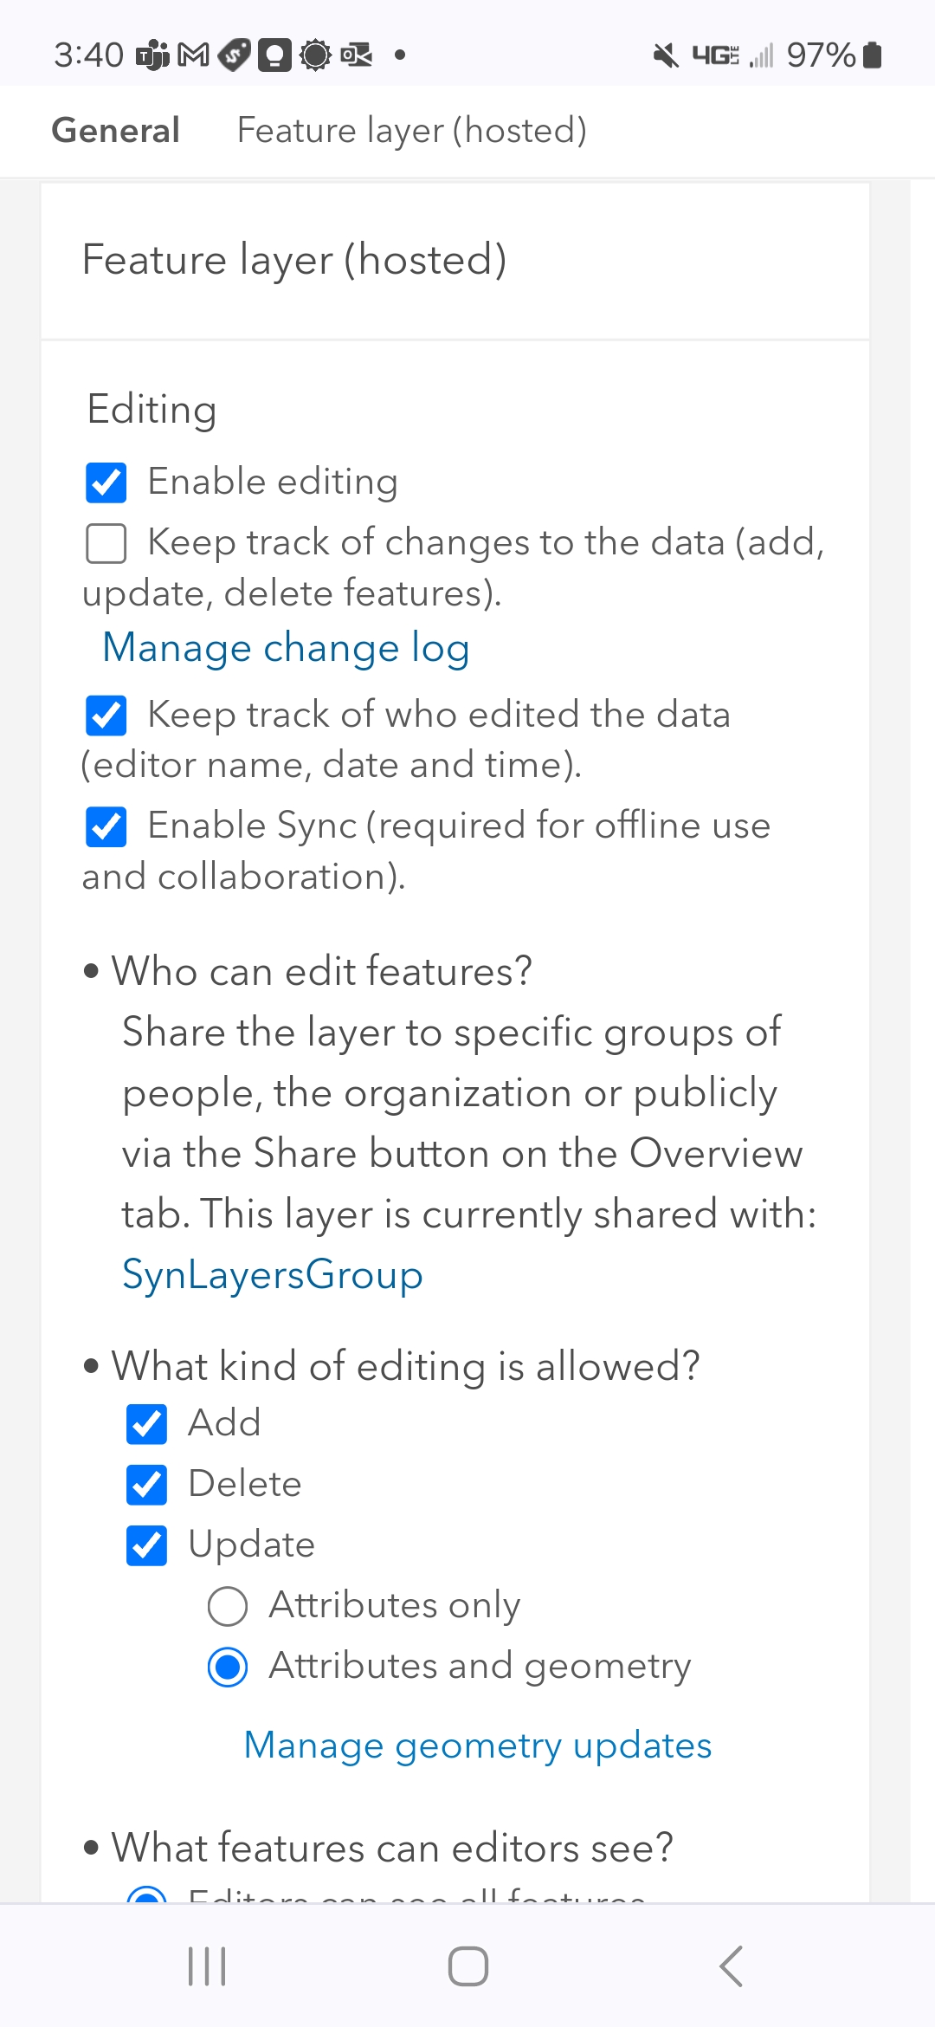Switch to the General tab

click(x=115, y=130)
